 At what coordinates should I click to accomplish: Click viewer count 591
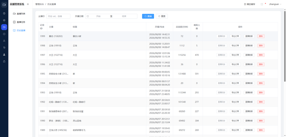coord(197,74)
